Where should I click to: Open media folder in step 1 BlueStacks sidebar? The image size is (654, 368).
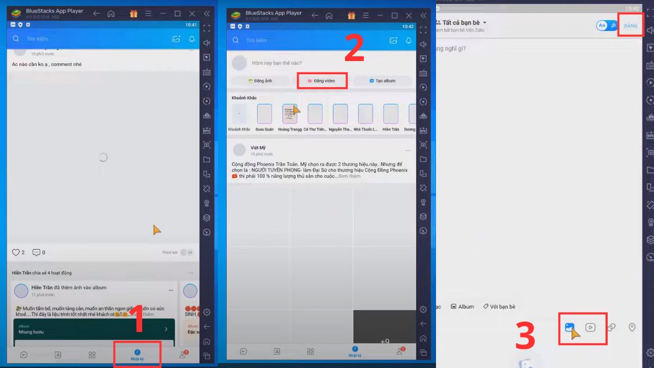point(207,159)
